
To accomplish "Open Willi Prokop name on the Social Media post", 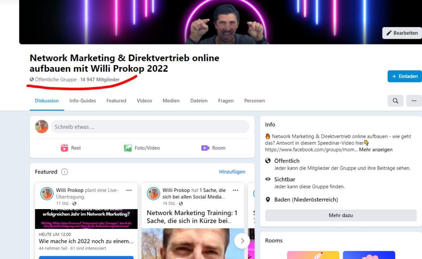I will coord(176,190).
